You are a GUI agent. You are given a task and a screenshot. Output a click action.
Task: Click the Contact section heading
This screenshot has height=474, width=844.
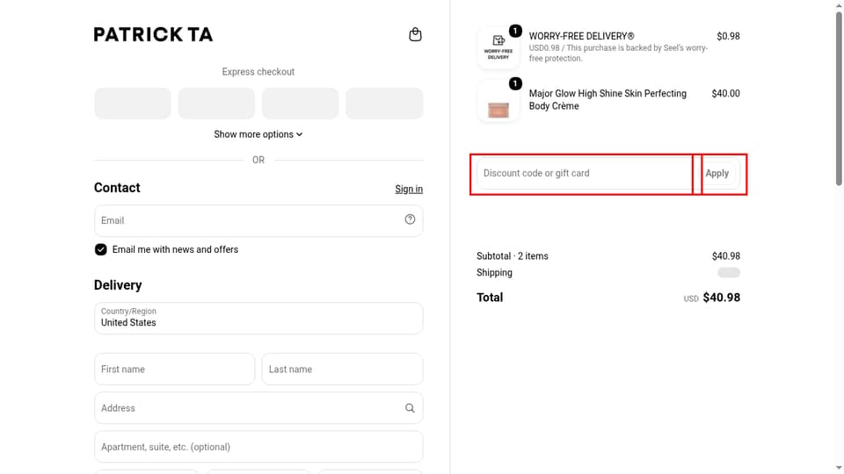(x=117, y=188)
